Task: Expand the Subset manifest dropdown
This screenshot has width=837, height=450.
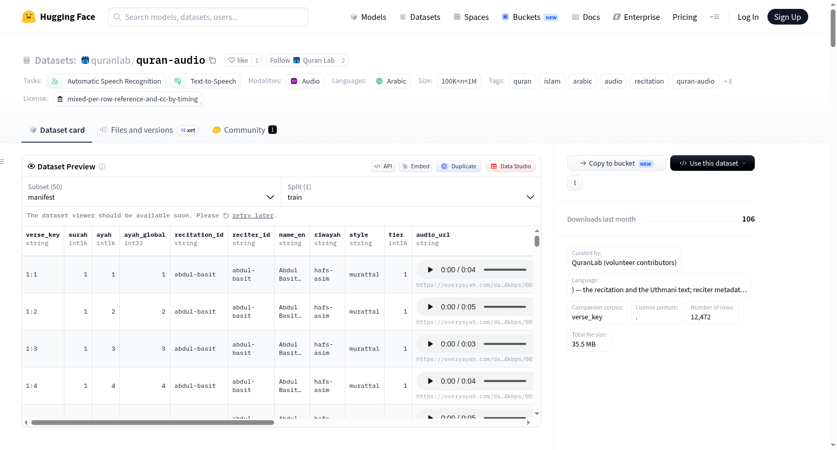Action: (152, 192)
